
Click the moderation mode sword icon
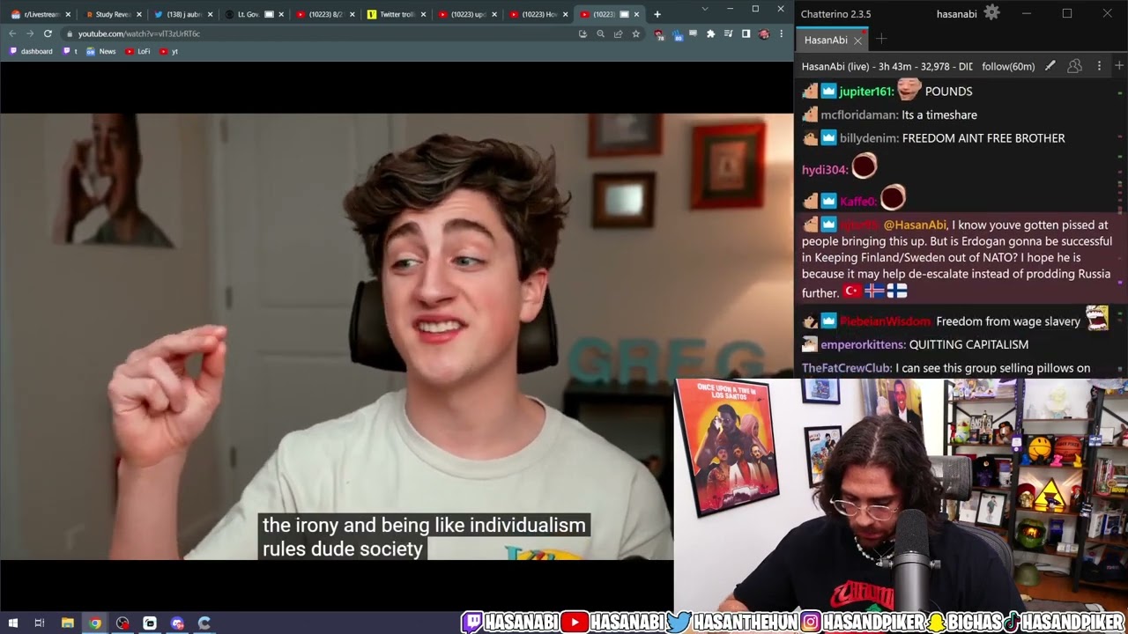(x=1050, y=66)
